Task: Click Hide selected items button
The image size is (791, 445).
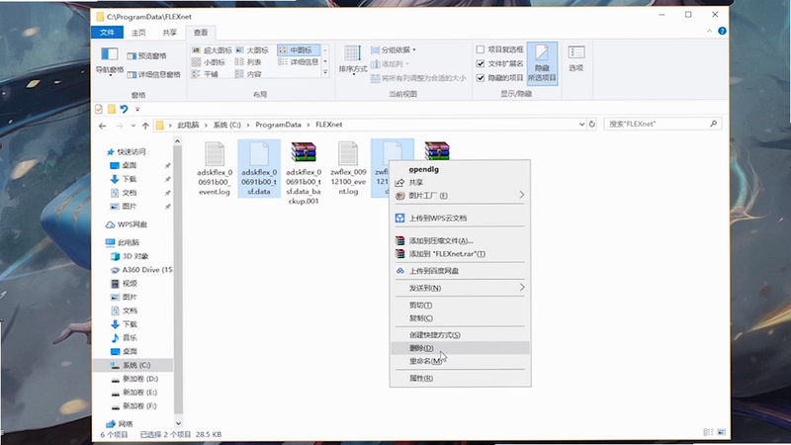Action: coord(542,63)
